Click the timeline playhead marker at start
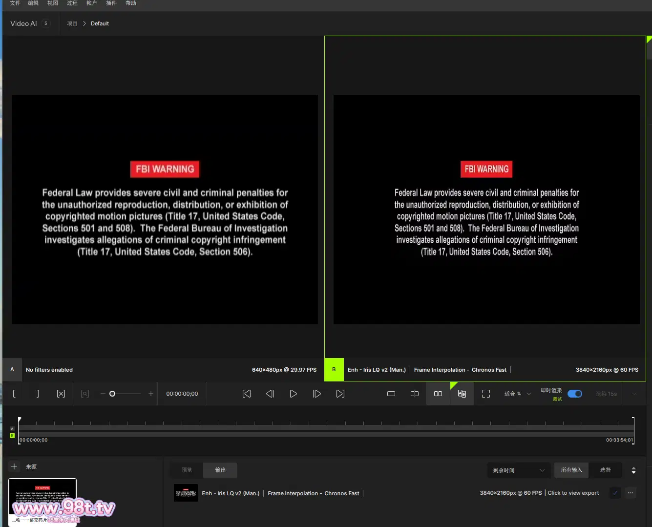 tap(20, 420)
